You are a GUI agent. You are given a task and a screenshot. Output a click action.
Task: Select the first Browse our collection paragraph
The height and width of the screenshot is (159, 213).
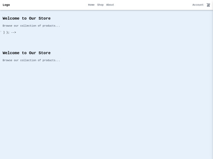pyautogui.click(x=31, y=26)
